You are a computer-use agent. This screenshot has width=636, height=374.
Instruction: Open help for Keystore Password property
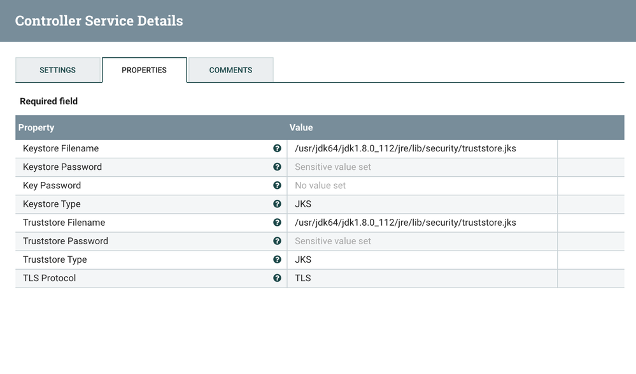click(277, 167)
